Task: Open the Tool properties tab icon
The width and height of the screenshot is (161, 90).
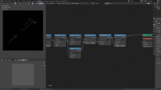Action: pyautogui.click(x=154, y=21)
